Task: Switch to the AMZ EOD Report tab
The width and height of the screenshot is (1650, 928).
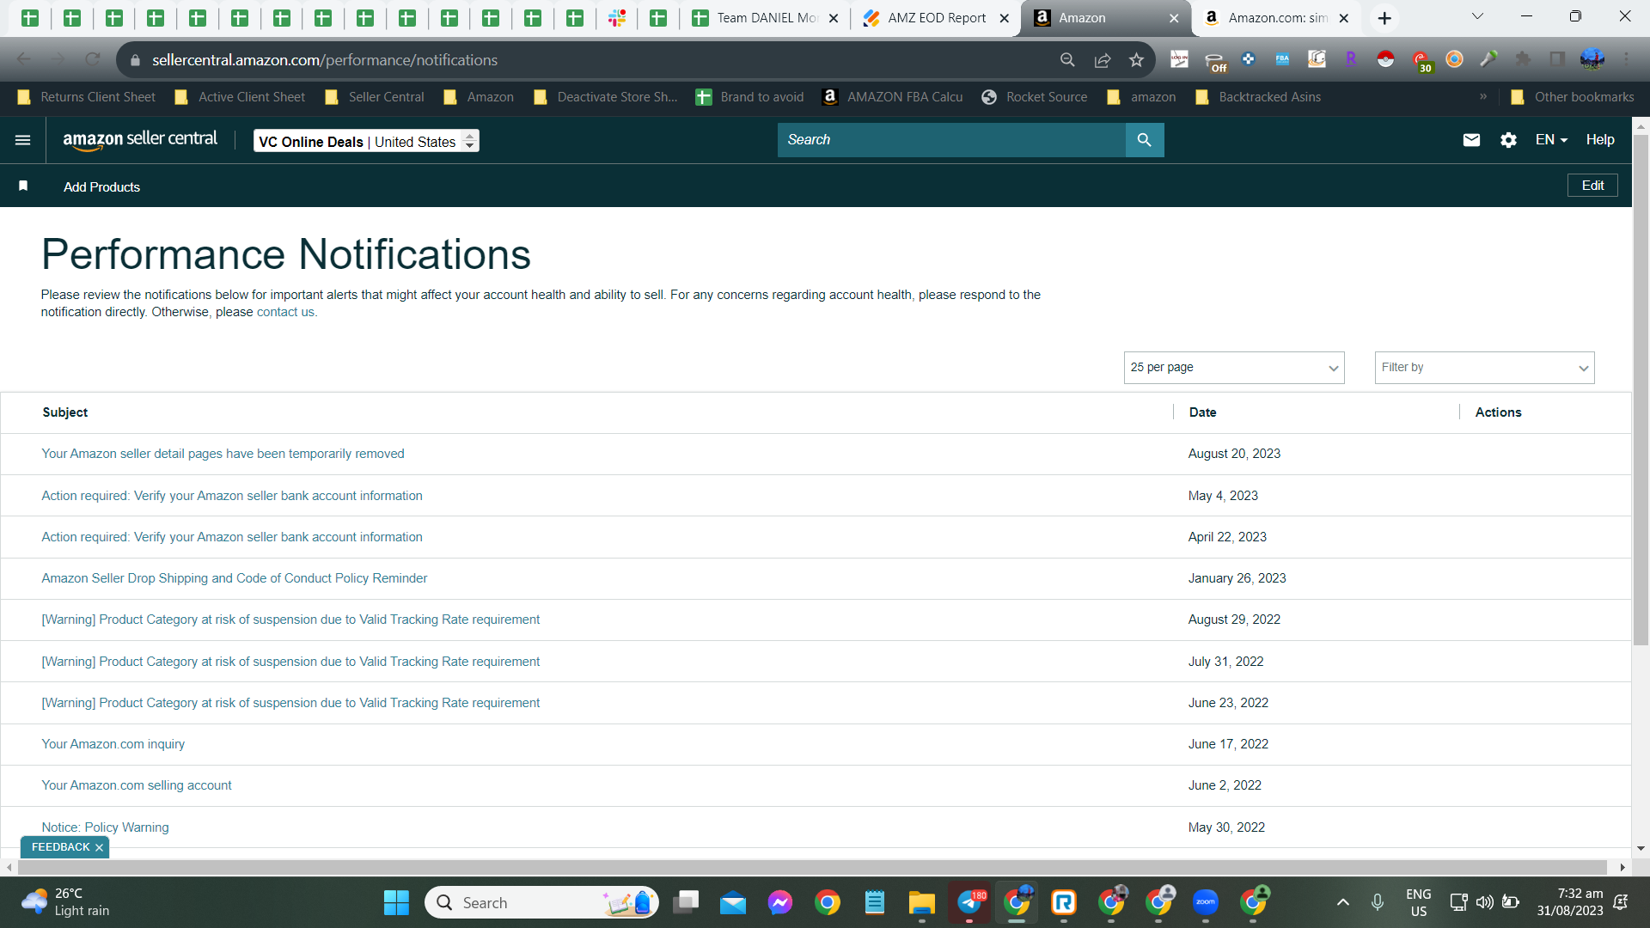Action: point(937,18)
